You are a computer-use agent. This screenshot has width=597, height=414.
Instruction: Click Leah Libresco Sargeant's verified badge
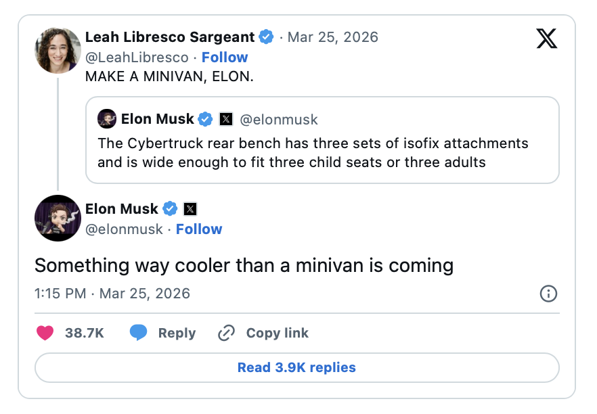(267, 37)
